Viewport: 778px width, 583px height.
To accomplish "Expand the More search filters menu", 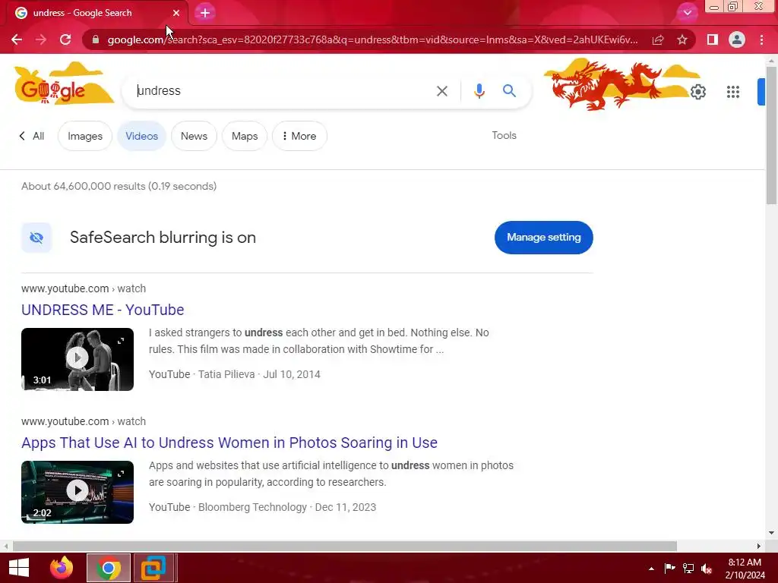I will (299, 136).
